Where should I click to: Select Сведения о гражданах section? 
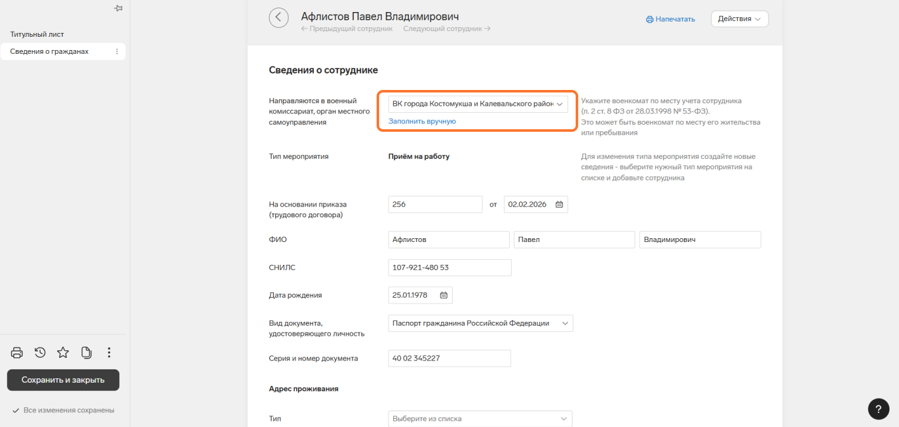[49, 52]
